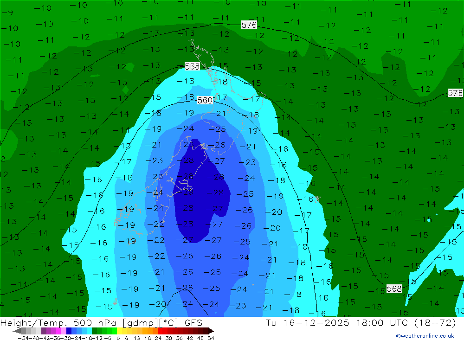Select the bright yellow legend swatch
The height and width of the screenshot is (340, 464).
point(119,331)
